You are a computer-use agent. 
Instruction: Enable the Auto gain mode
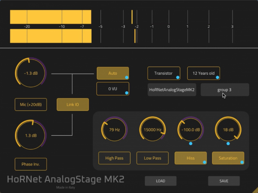point(112,73)
